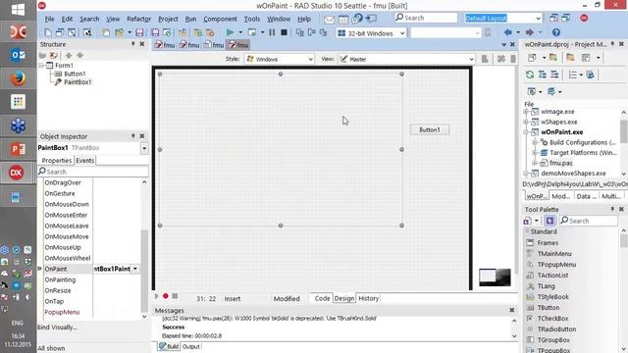Pause the running program

coord(272,32)
